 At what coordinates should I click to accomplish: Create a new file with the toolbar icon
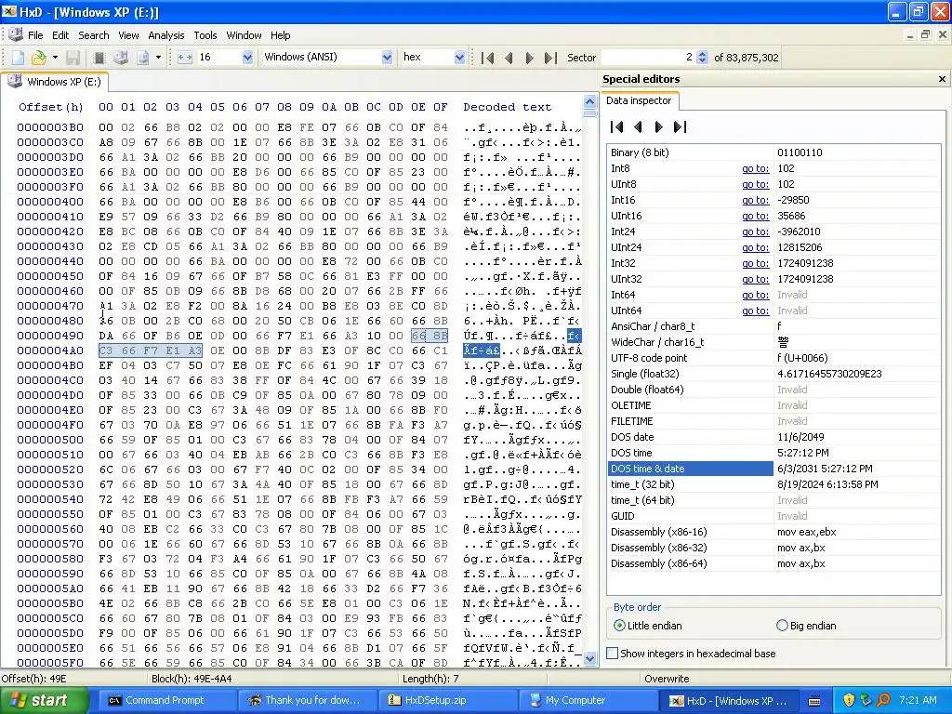(x=19, y=58)
